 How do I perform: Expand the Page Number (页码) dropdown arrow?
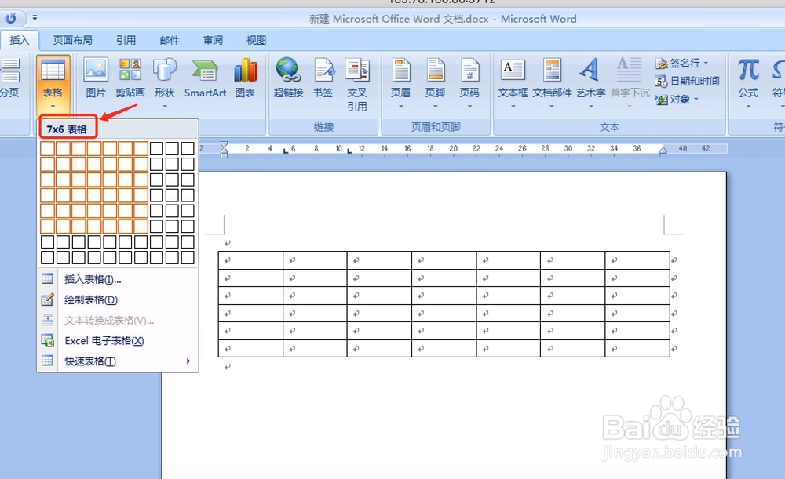point(469,107)
